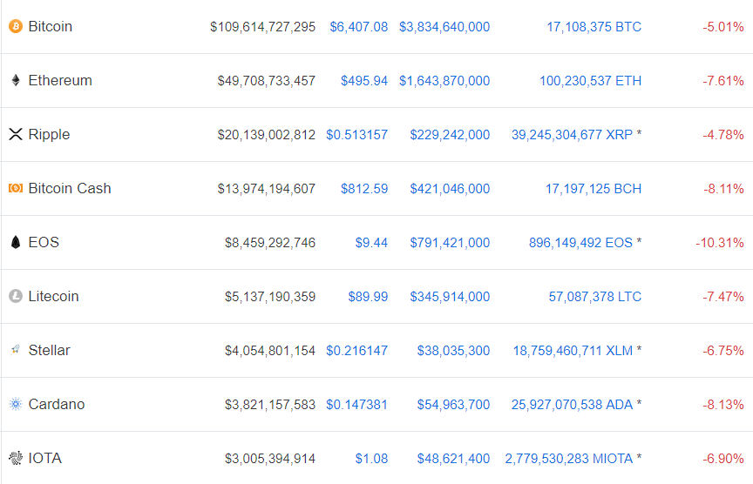The height and width of the screenshot is (484, 753).
Task: Click the EOS logo icon
Action: (16, 242)
